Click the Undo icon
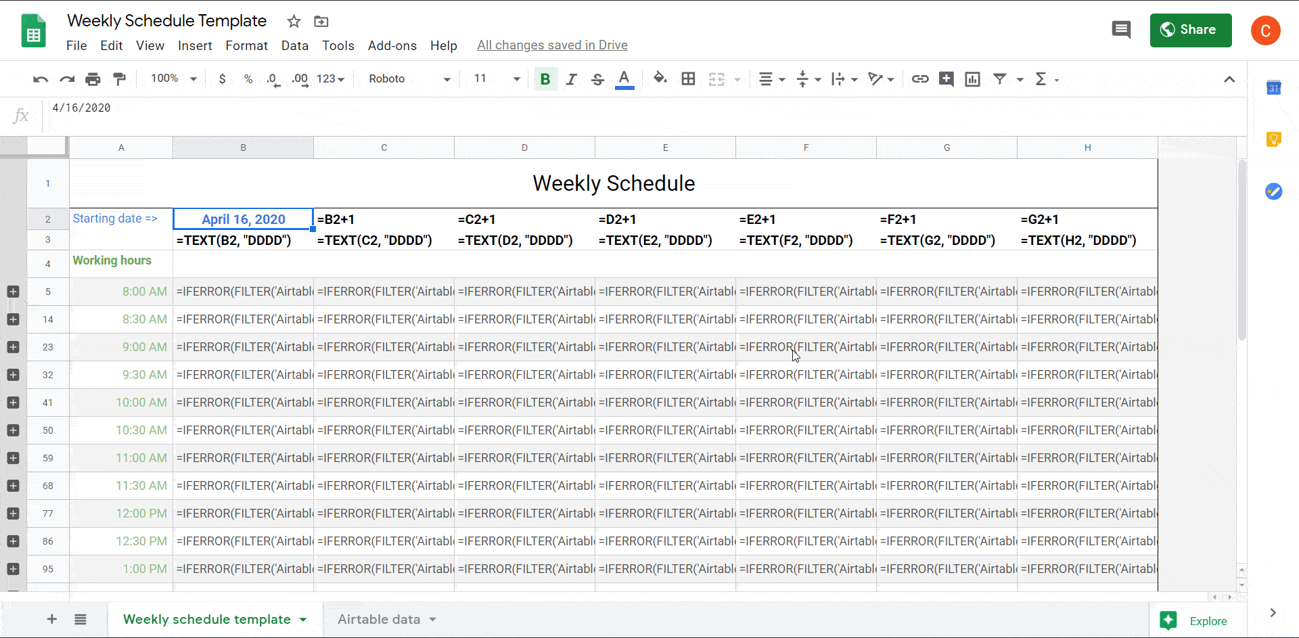The width and height of the screenshot is (1299, 638). click(41, 79)
